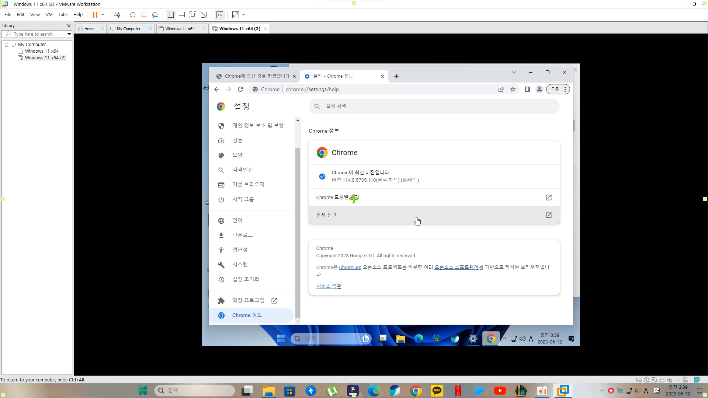Open the VMware Tabs menu
The width and height of the screenshot is (708, 398).
pyautogui.click(x=63, y=15)
